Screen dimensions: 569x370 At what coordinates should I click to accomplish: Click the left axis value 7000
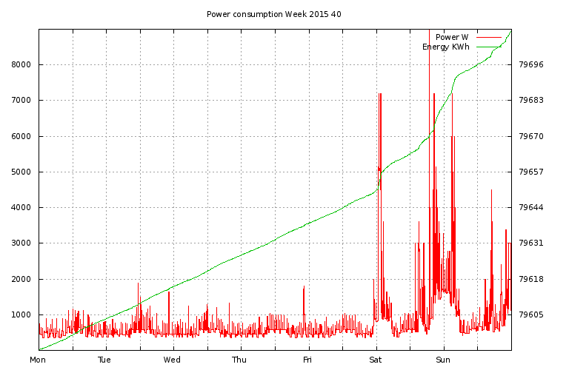(x=21, y=101)
